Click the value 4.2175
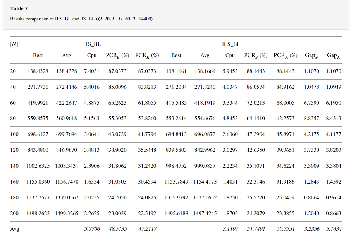 point(311,134)
